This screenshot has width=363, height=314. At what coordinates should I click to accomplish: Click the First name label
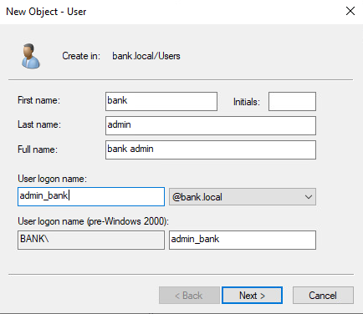pos(38,100)
